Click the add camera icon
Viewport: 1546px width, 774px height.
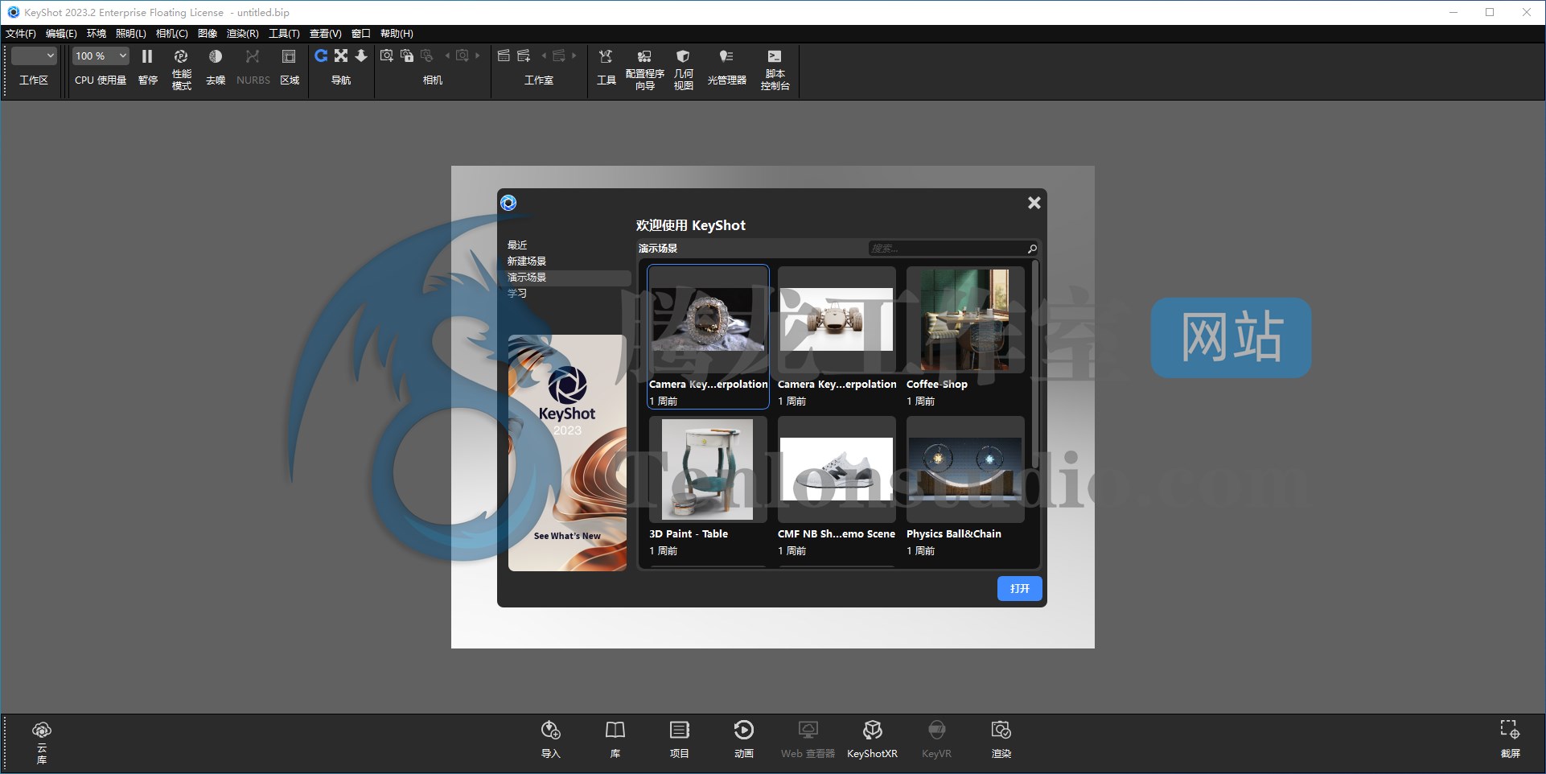click(x=387, y=56)
